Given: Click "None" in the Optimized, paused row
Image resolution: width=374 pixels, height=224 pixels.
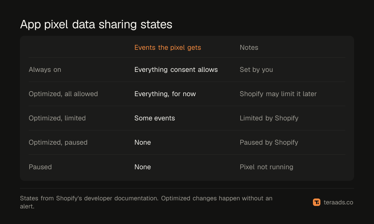Looking at the screenshot, I should point(143,142).
